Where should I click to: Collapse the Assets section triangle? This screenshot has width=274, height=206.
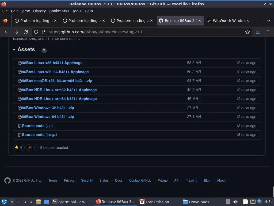coord(14,50)
